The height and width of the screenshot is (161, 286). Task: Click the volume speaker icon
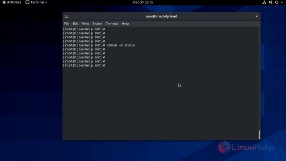click(x=270, y=2)
